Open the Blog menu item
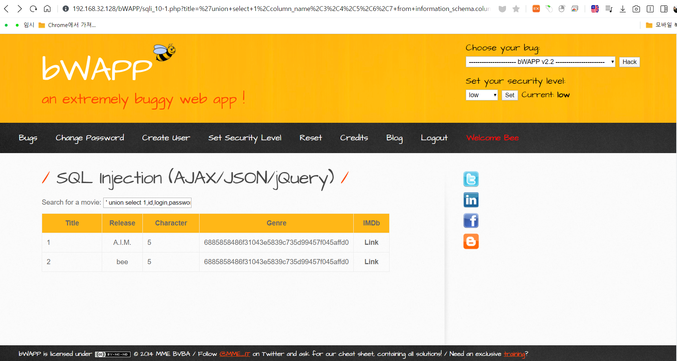The width and height of the screenshot is (677, 361). tap(394, 138)
